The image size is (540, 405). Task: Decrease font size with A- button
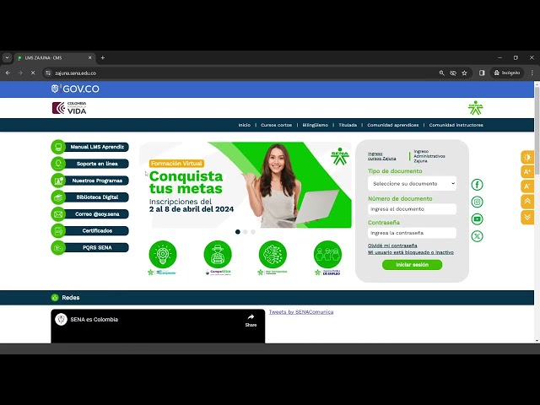click(527, 186)
